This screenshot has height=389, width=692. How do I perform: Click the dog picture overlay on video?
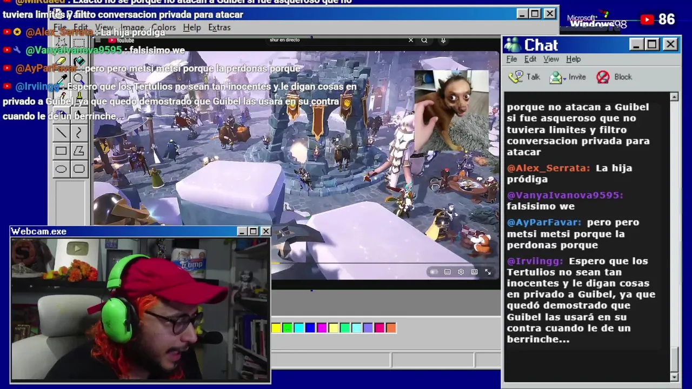tap(451, 111)
